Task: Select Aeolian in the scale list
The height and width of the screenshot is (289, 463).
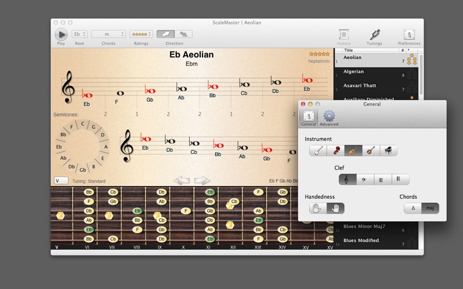Action: coord(377,60)
